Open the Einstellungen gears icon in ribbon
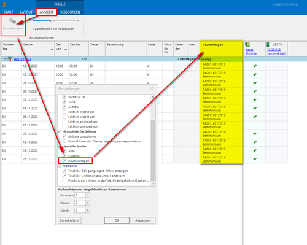The width and height of the screenshot is (307, 245). coord(12,21)
